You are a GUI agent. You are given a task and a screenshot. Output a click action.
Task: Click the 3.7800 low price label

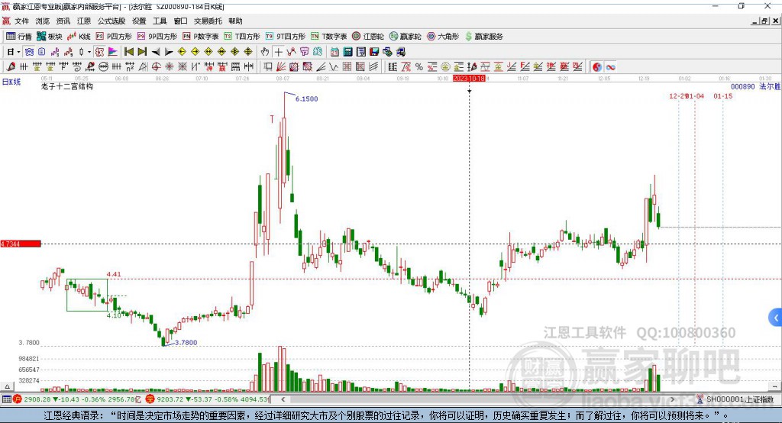click(186, 343)
